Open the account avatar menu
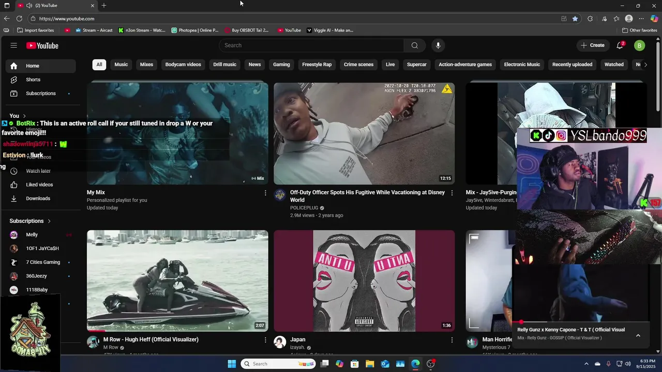Screen dimensions: 662x372 pyautogui.click(x=639, y=45)
